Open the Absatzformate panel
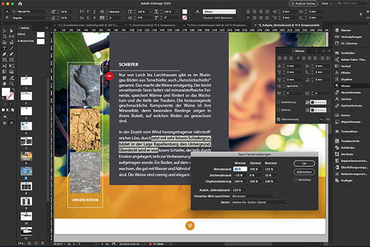 351,92
